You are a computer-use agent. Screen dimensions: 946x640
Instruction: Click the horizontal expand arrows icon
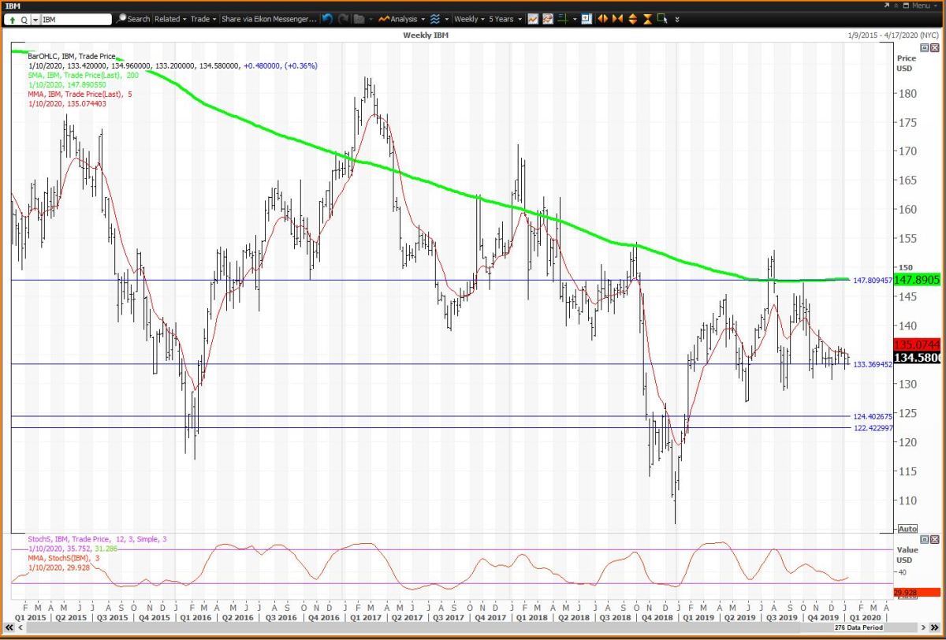pyautogui.click(x=603, y=18)
